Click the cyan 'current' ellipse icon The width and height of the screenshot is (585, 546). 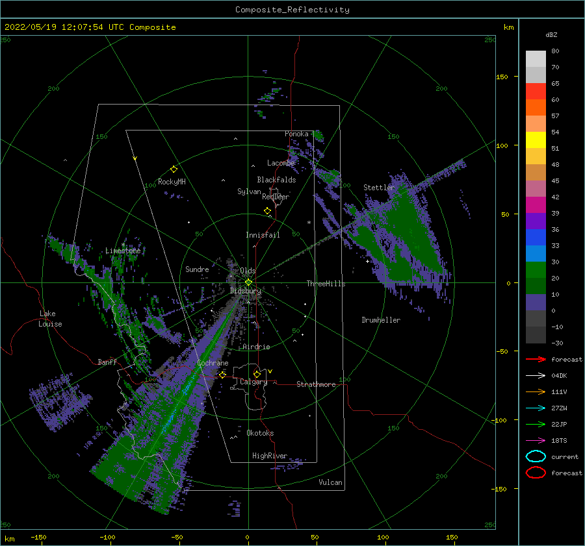point(536,456)
